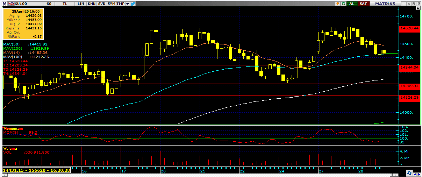
Task: Click the Twitter bird icon
Action: pyautogui.click(x=133, y=3)
